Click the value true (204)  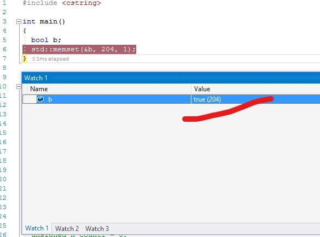pyautogui.click(x=207, y=99)
